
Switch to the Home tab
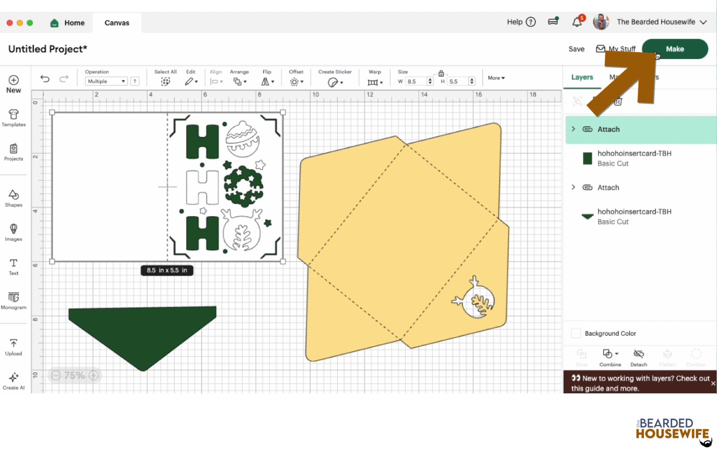point(68,23)
